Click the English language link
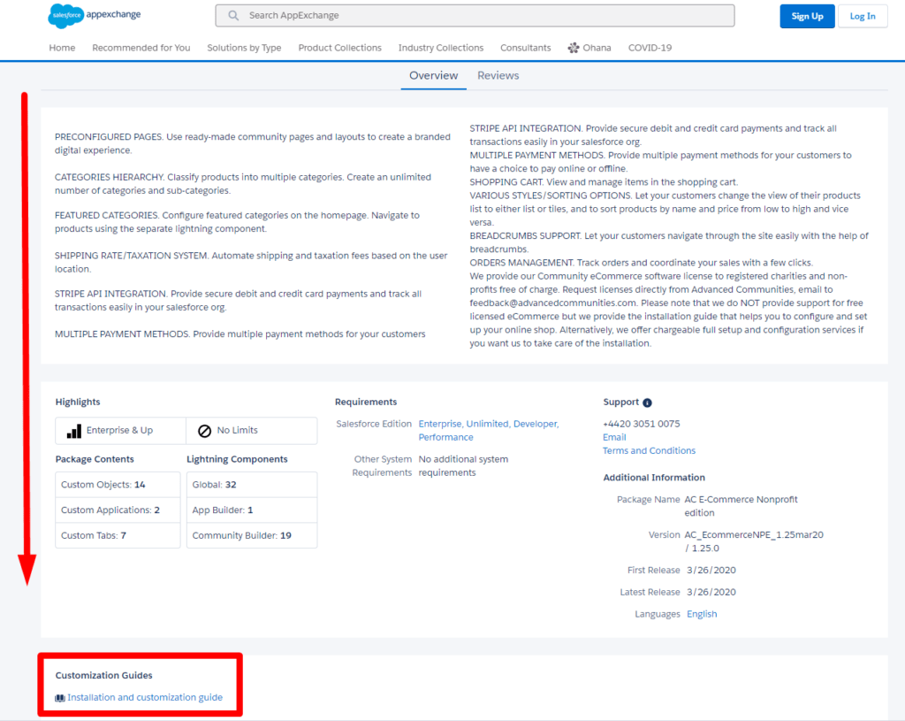 (702, 614)
